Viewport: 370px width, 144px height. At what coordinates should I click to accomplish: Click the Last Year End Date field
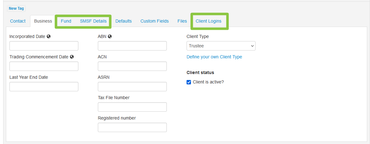[44, 87]
